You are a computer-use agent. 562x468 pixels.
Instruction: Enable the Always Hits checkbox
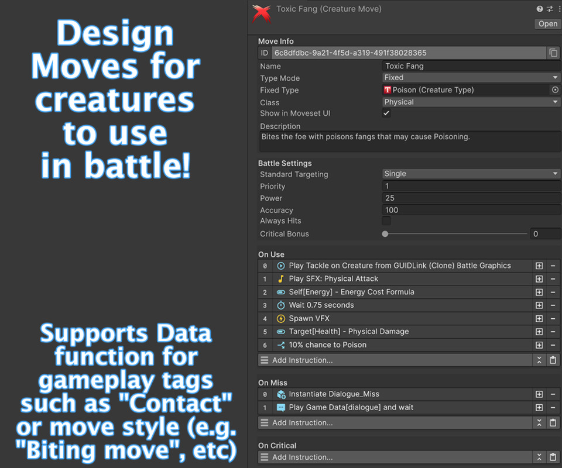(386, 221)
